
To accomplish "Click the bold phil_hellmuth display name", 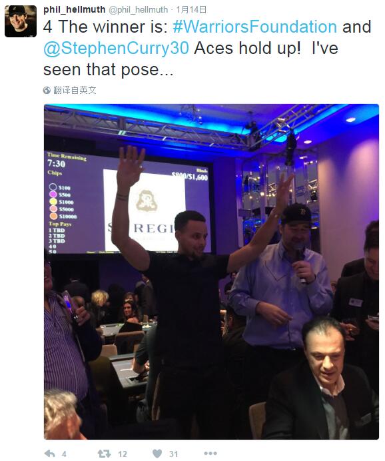I will click(x=74, y=10).
